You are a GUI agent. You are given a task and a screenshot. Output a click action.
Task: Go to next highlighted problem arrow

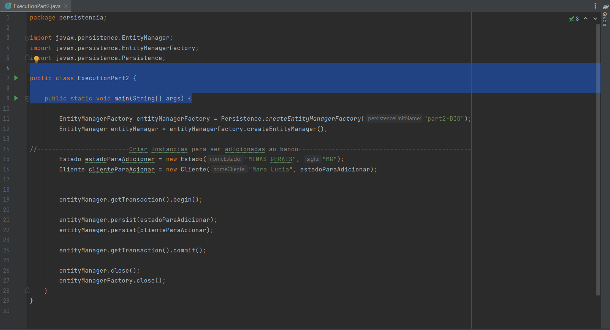pos(595,18)
